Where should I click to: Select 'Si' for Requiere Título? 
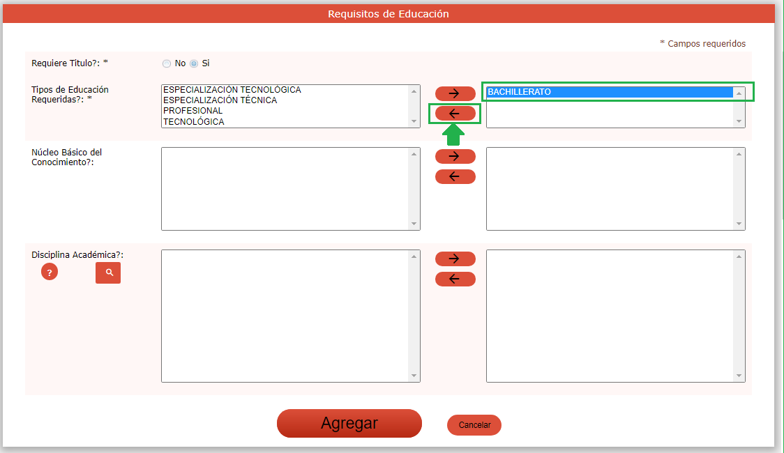pyautogui.click(x=195, y=63)
